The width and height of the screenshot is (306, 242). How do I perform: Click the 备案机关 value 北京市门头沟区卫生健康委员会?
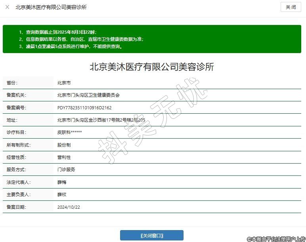click(x=88, y=95)
